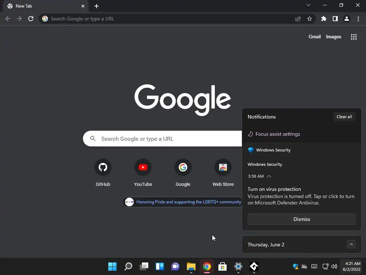Clear all notifications
The width and height of the screenshot is (366, 275).
click(x=344, y=117)
